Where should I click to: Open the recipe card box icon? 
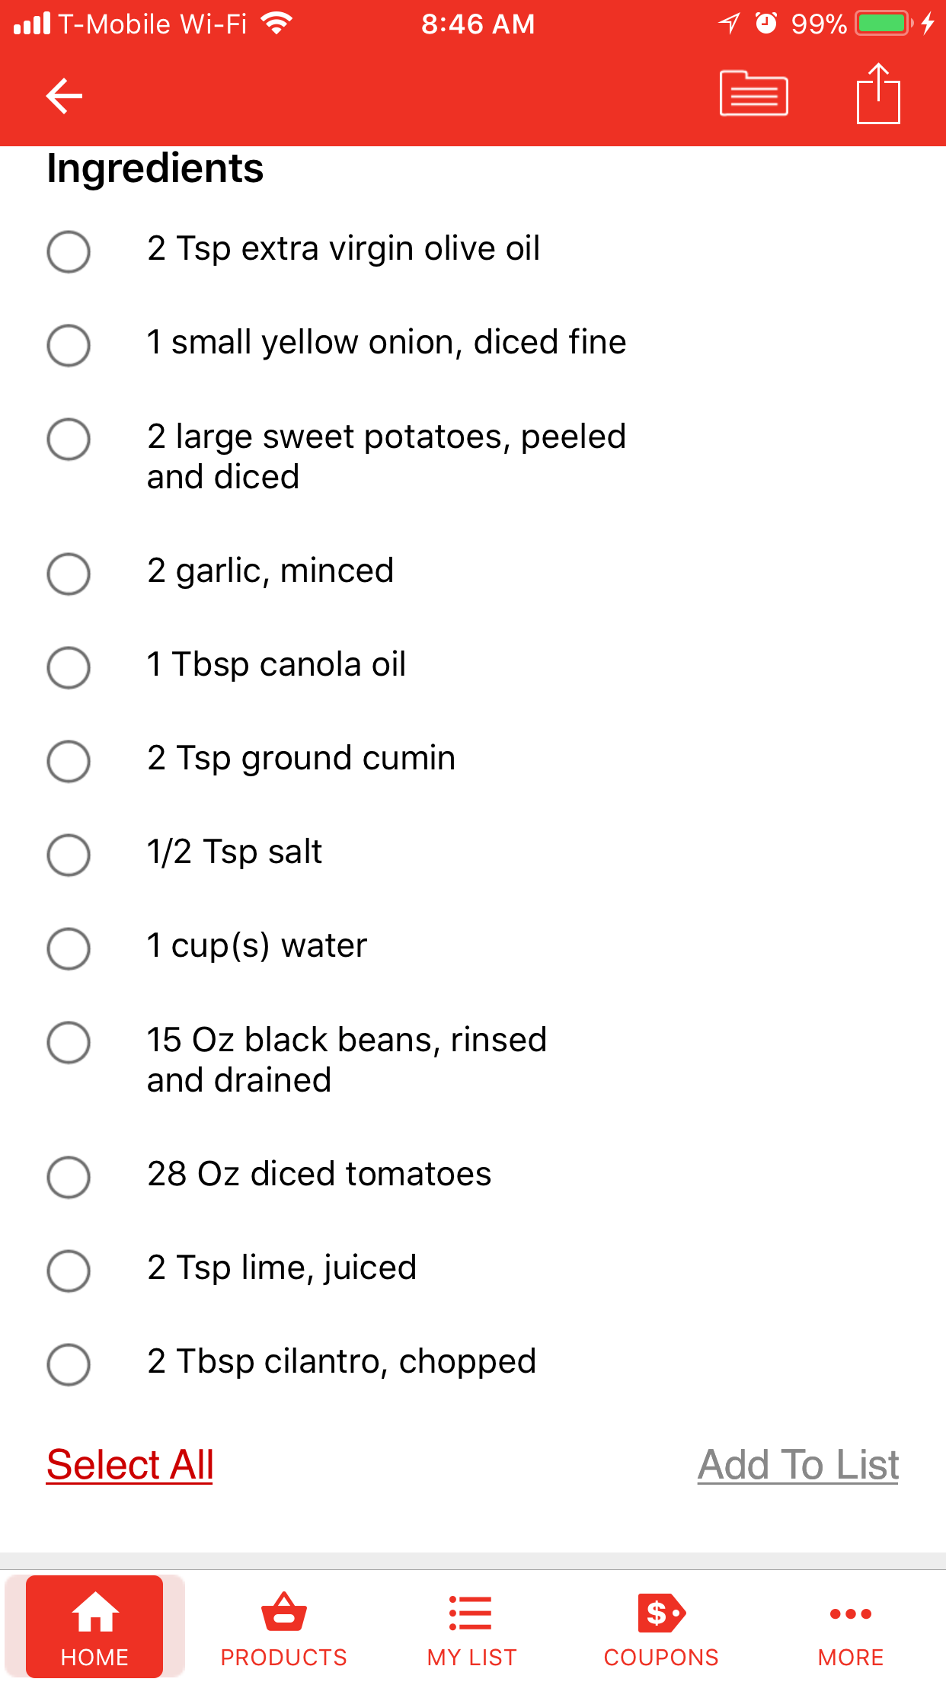[753, 93]
